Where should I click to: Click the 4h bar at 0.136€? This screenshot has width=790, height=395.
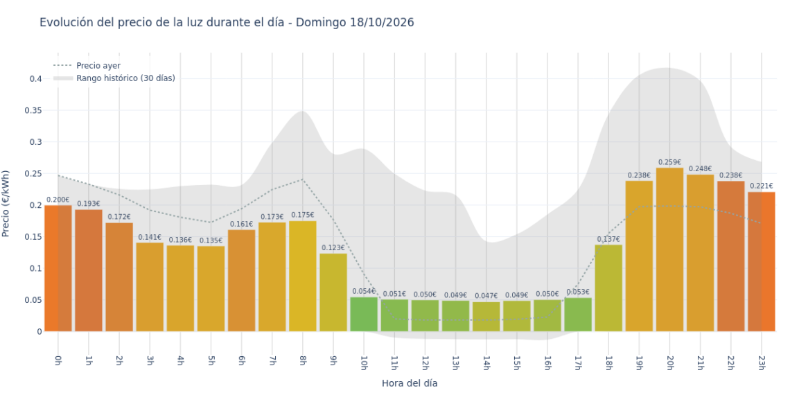pyautogui.click(x=180, y=289)
